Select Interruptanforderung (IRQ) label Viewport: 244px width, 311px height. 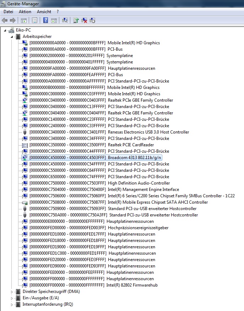pyautogui.click(x=48, y=304)
